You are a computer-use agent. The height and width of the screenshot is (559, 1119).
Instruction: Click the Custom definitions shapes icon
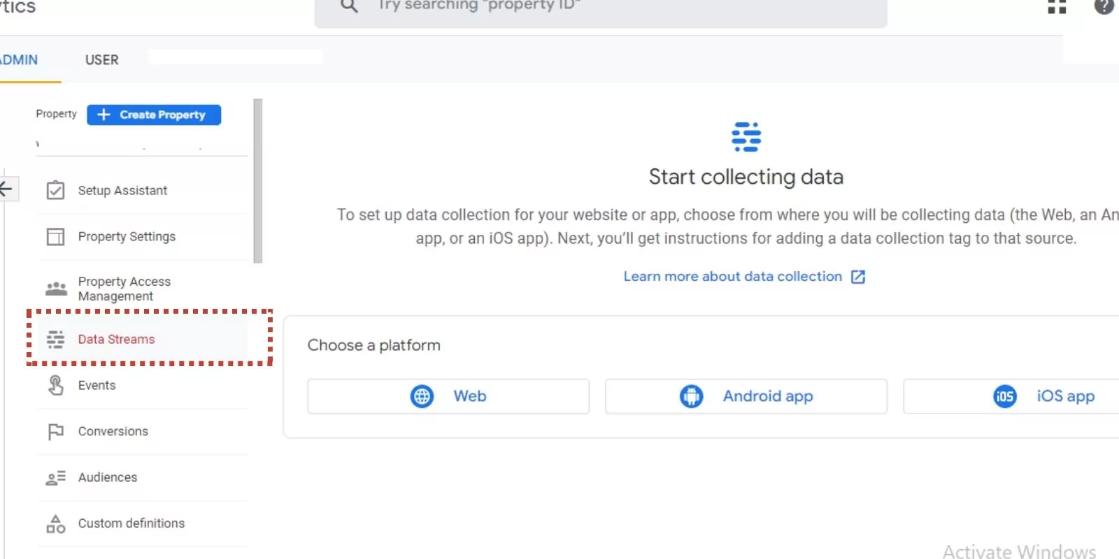point(56,523)
